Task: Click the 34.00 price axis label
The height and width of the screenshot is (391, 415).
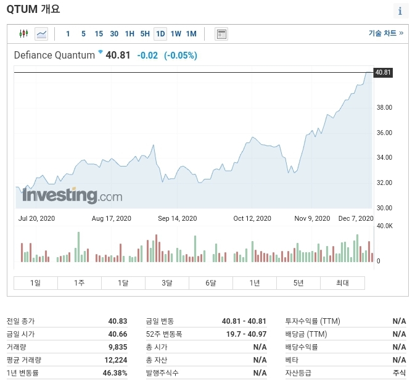Action: coord(385,157)
